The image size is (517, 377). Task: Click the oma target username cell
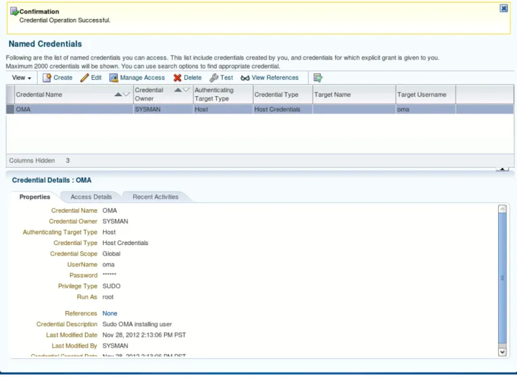[x=426, y=109]
